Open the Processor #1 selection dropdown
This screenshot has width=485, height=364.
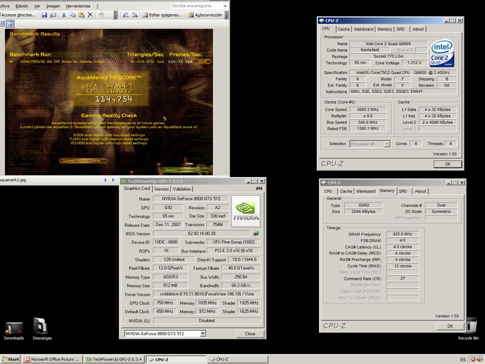coord(386,144)
